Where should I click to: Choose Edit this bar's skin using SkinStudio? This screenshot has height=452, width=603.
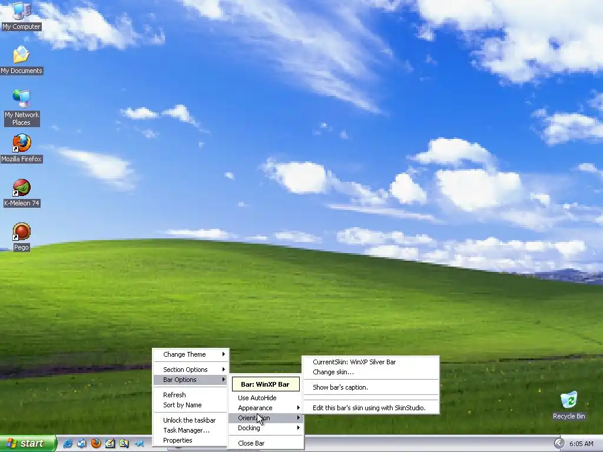(x=371, y=408)
